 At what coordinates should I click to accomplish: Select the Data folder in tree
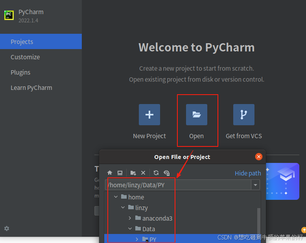coord(145,229)
